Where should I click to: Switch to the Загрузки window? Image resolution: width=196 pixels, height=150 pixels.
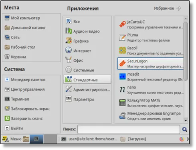tap(133, 139)
